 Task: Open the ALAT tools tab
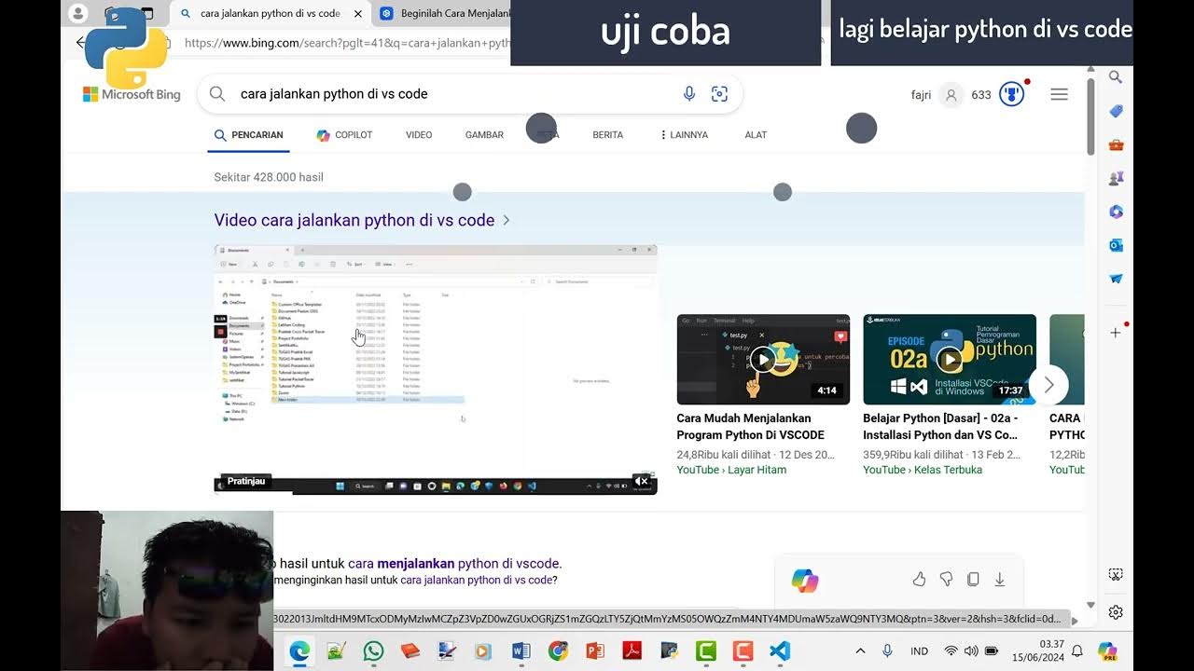[756, 135]
